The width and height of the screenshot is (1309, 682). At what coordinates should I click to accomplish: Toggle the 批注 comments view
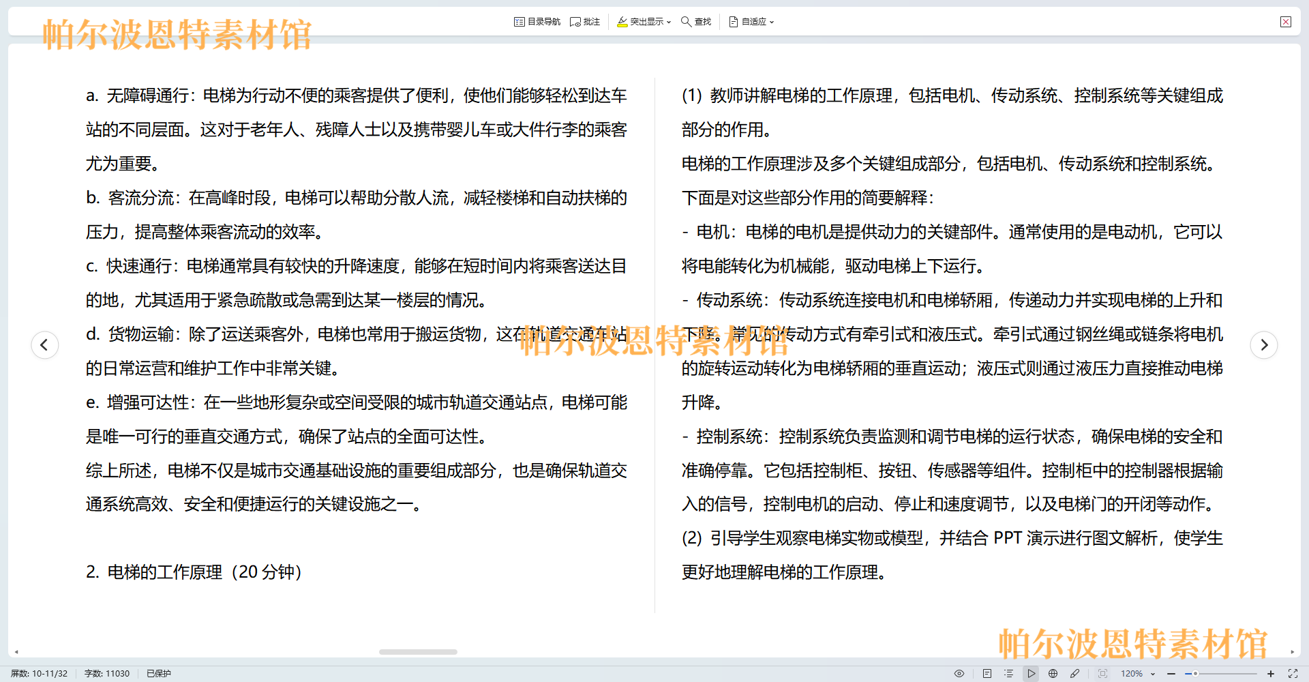pyautogui.click(x=585, y=22)
